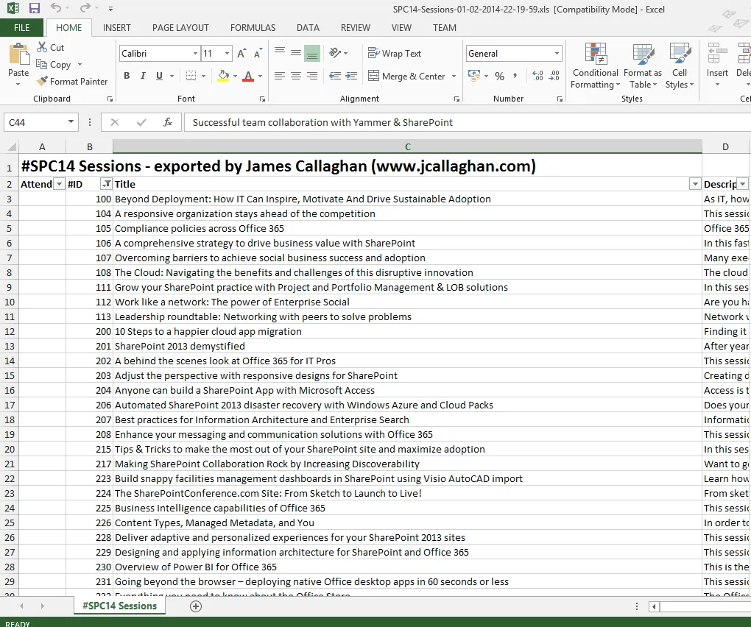Switch to FORMULAS tab
751x627 pixels.
[x=253, y=28]
